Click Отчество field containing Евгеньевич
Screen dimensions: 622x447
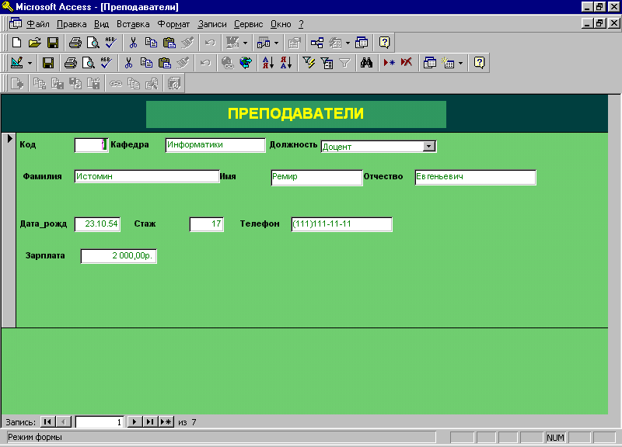pos(475,177)
